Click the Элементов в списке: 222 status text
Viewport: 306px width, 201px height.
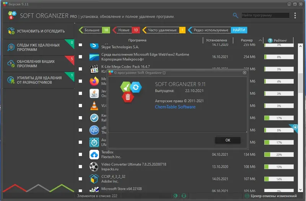[x=97, y=196]
